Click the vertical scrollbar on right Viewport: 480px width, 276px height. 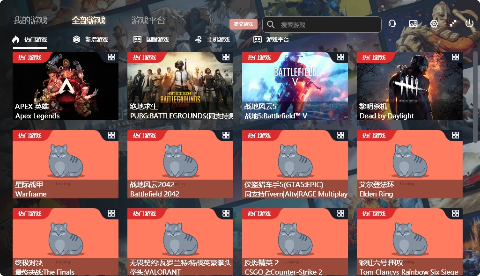click(x=475, y=98)
